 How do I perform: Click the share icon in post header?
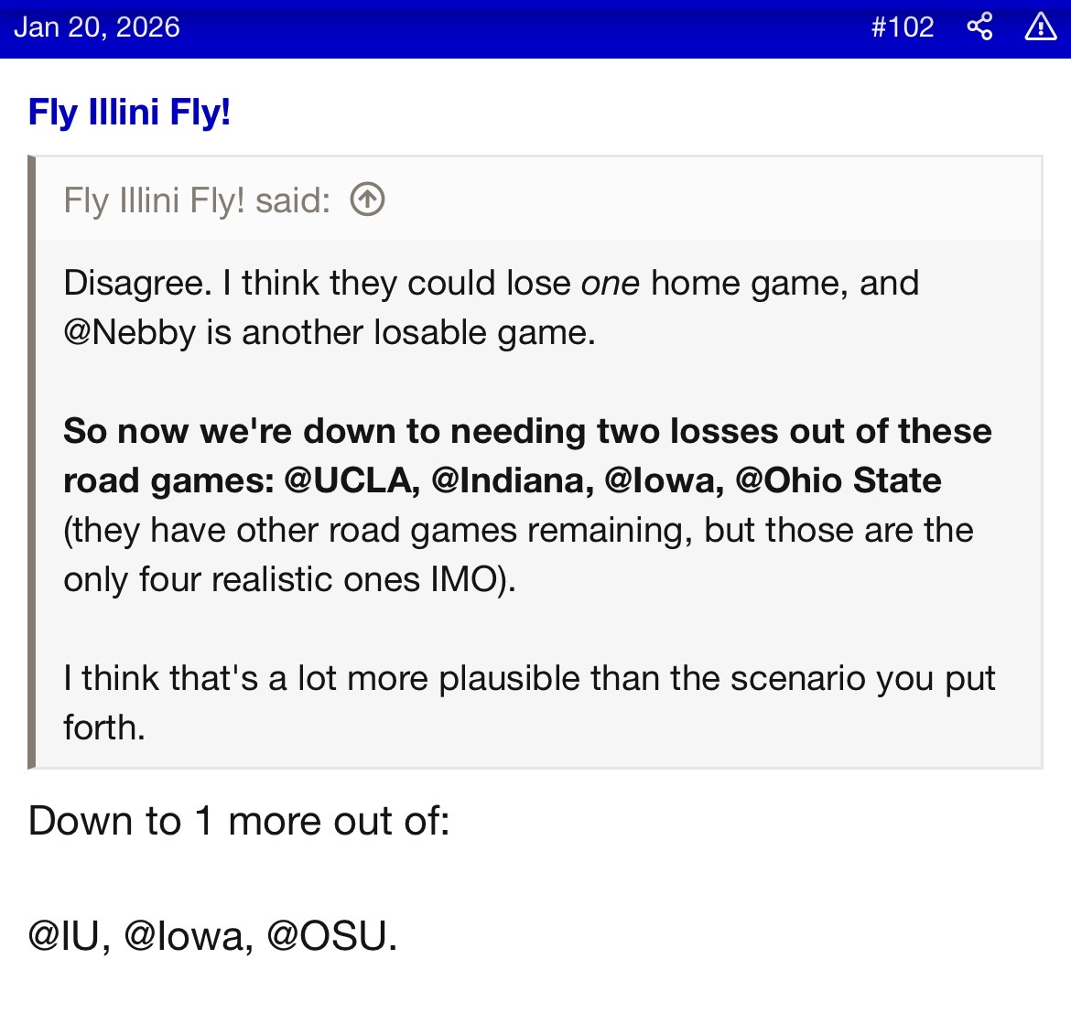(979, 27)
